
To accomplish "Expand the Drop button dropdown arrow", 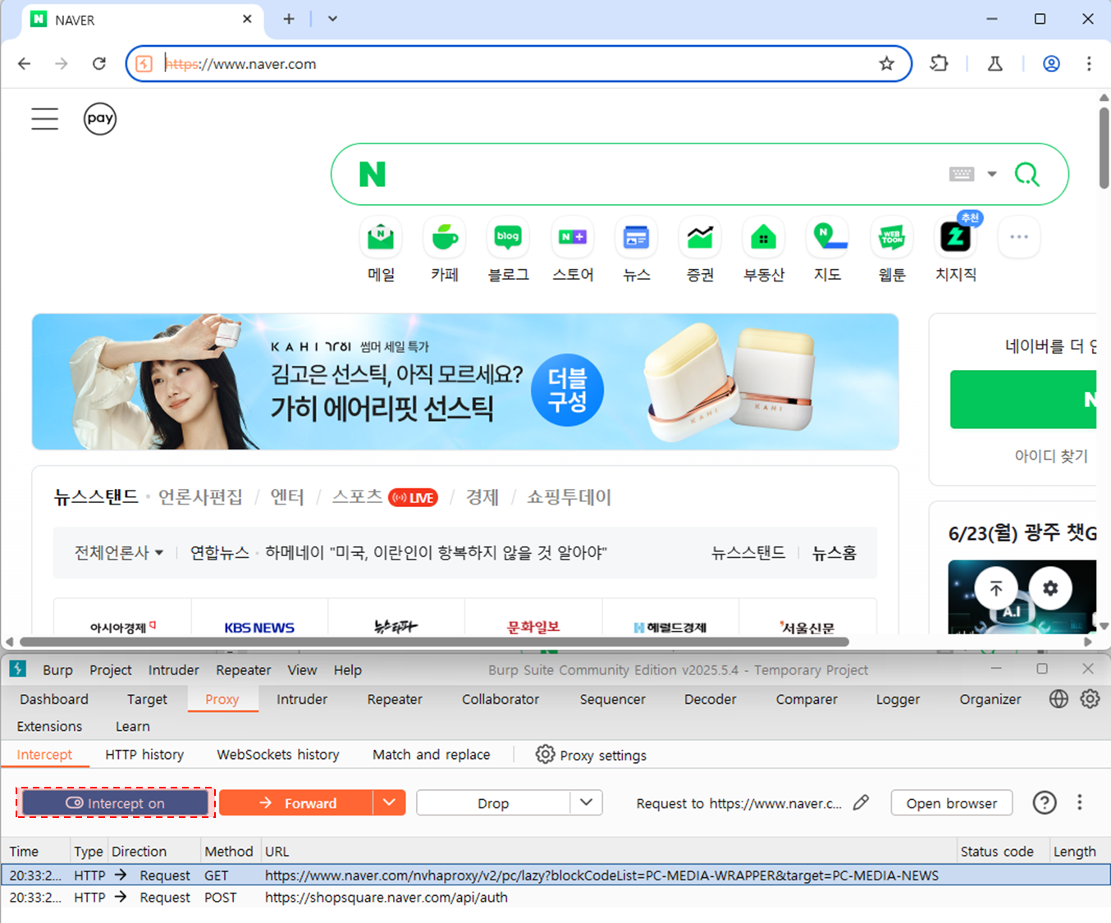I will point(586,802).
